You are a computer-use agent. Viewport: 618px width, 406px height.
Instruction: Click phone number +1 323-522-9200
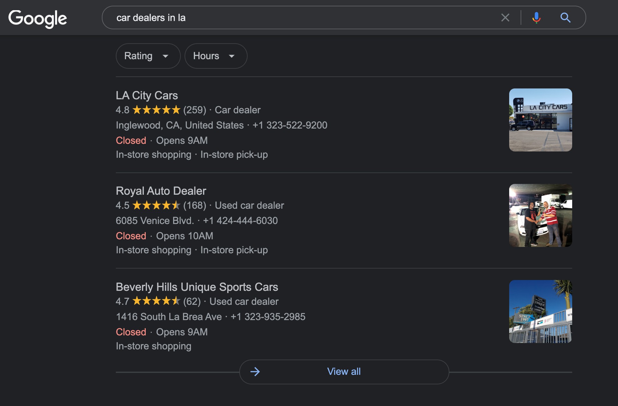click(x=290, y=125)
